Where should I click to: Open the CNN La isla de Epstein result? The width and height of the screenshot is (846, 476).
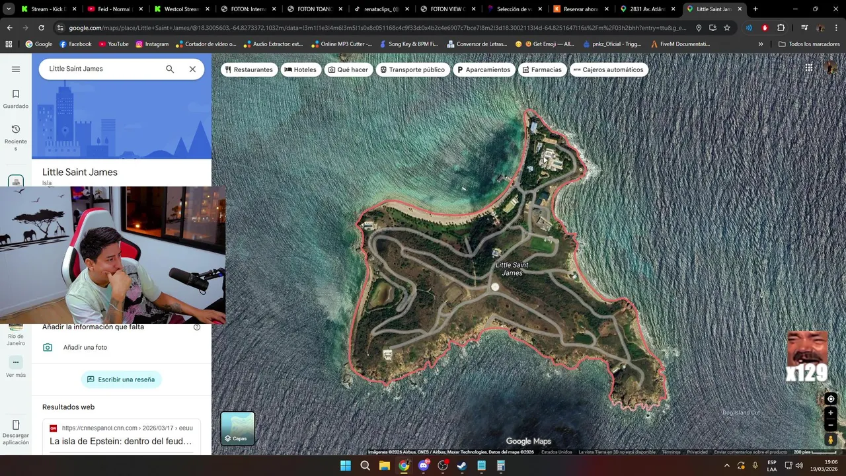121,441
